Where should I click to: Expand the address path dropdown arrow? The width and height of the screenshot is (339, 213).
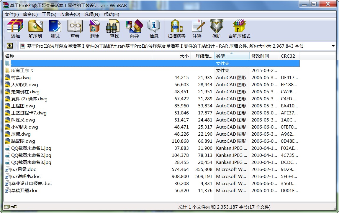333,46
